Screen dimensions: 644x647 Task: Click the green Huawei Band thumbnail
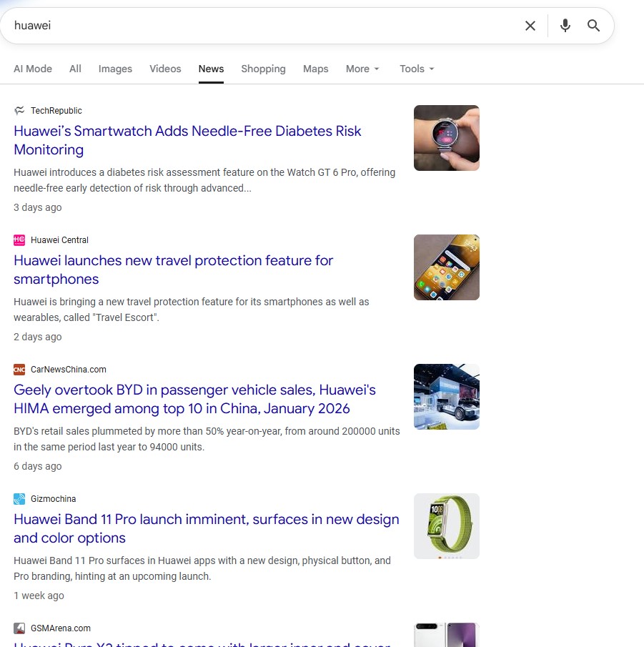(447, 526)
